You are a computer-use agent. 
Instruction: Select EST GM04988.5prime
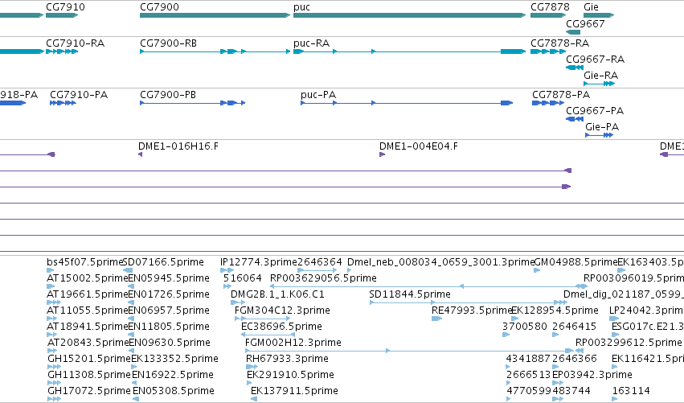pos(575,262)
